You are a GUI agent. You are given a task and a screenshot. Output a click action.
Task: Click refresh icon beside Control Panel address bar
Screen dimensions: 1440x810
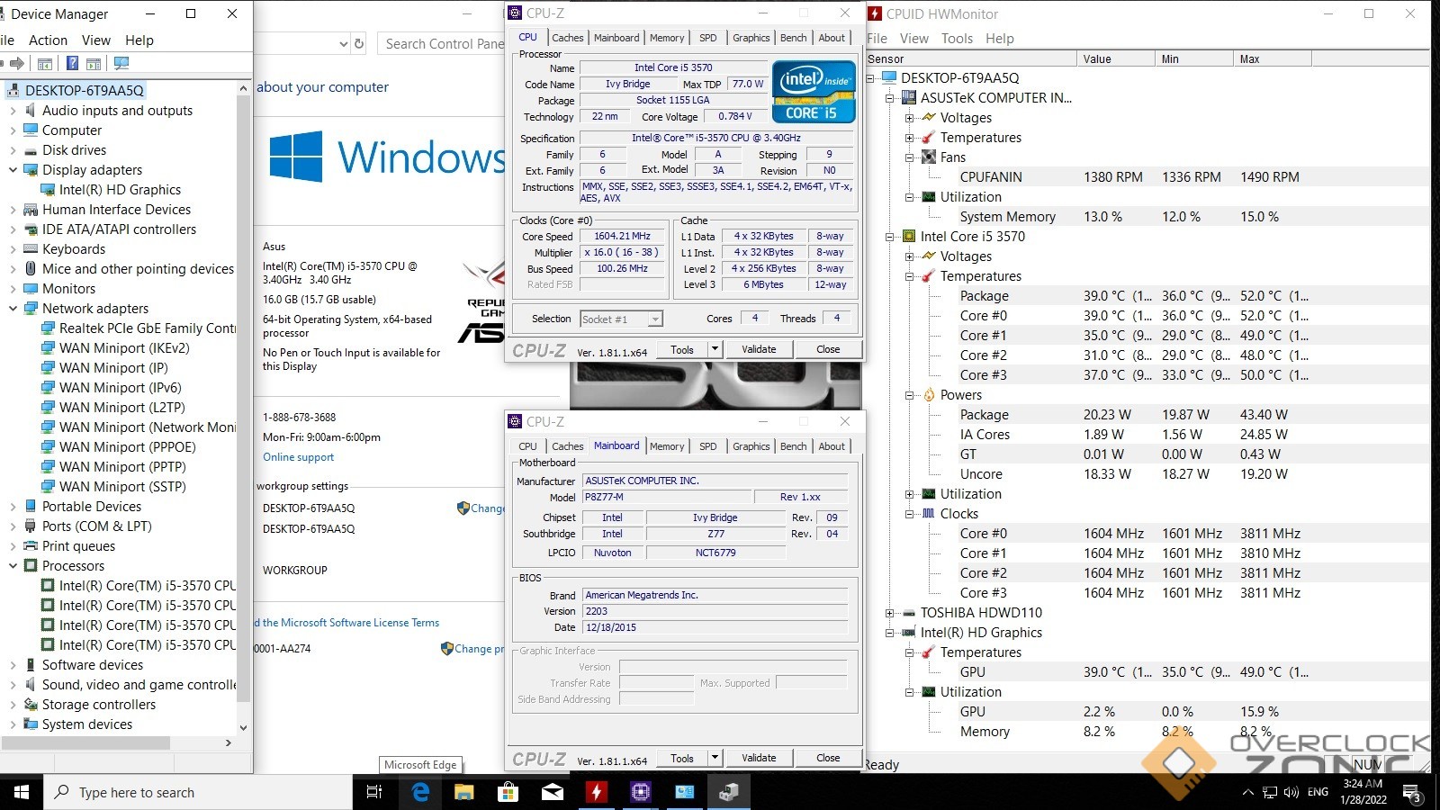point(359,43)
